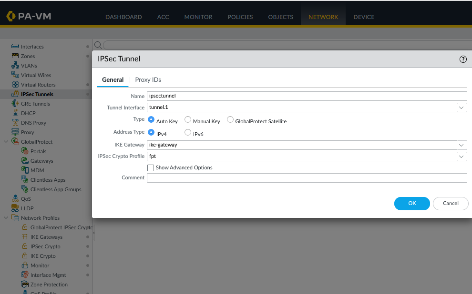
Task: Click into the Comment text field
Action: pyautogui.click(x=307, y=178)
